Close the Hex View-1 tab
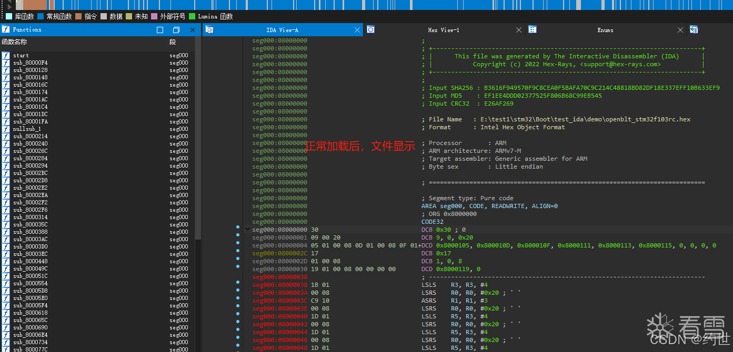The width and height of the screenshot is (733, 352). point(519,30)
